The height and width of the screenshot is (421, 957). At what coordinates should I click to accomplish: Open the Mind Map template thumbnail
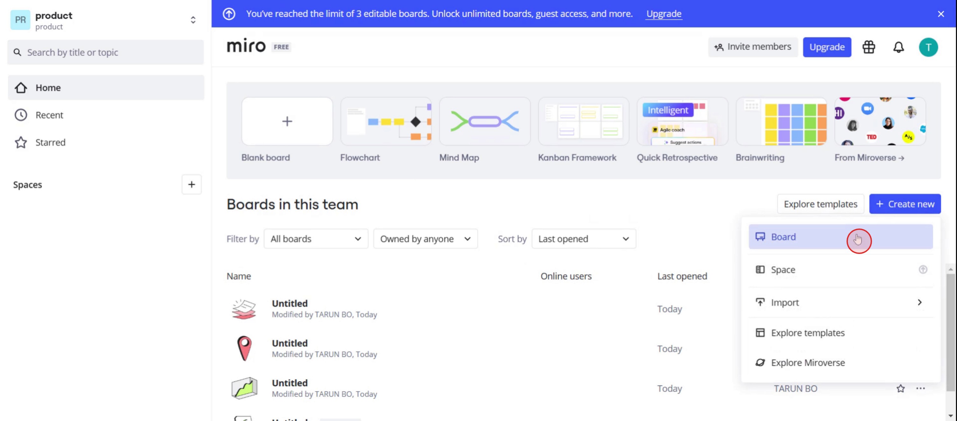click(485, 121)
